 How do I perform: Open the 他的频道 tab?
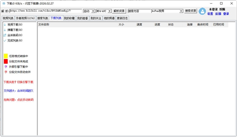[109, 18]
